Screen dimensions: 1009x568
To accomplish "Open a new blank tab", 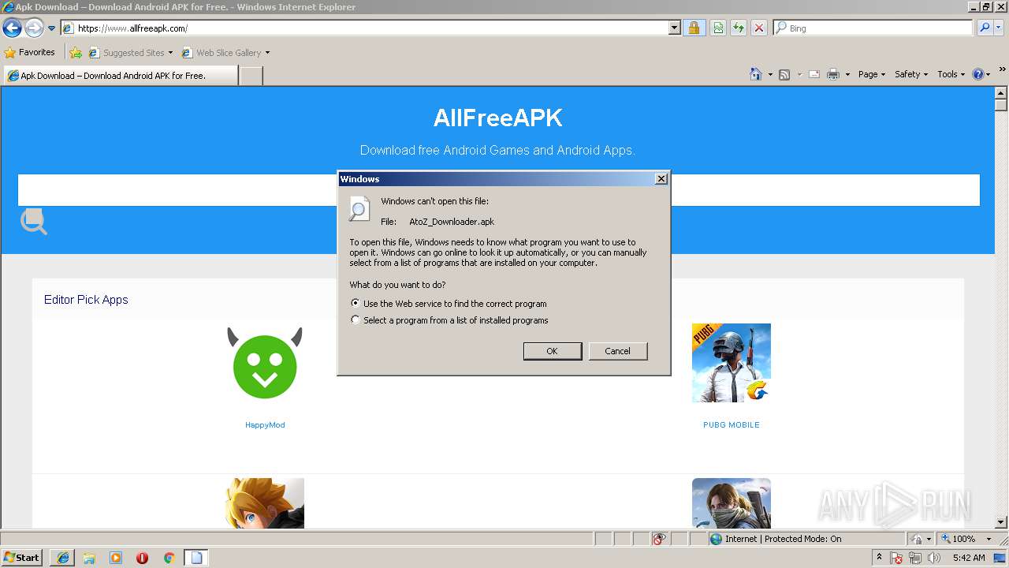I will [251, 76].
